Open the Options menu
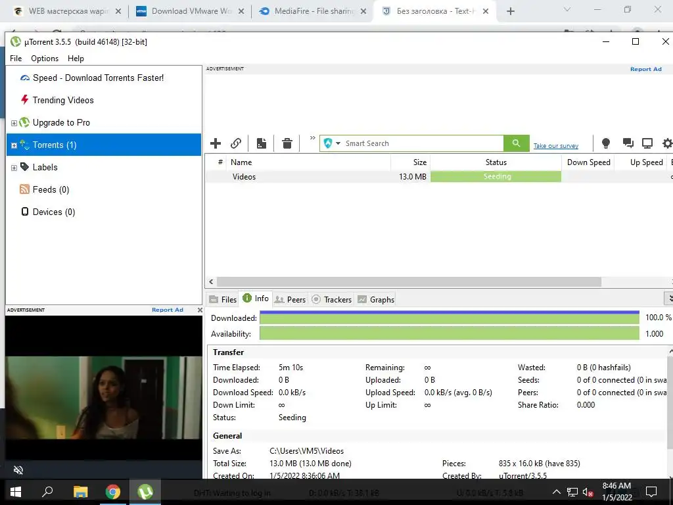This screenshot has width=673, height=505. click(45, 59)
